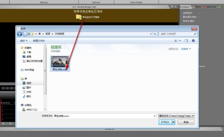Click the New Folder (新建文件夹) button
Image resolution: width=224 pixels, height=137 pixels.
[39, 41]
